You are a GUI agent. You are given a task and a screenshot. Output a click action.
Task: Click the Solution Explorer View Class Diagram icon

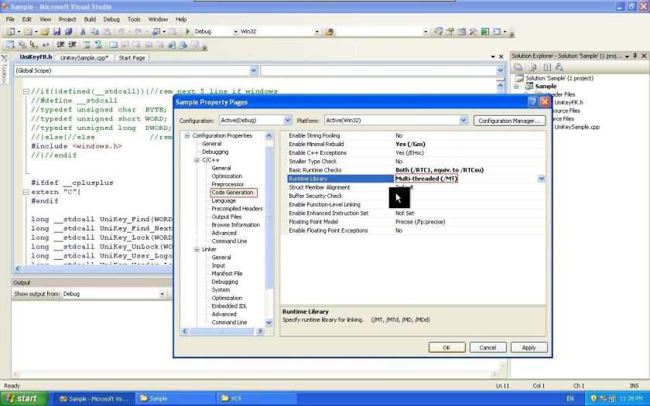[559, 67]
